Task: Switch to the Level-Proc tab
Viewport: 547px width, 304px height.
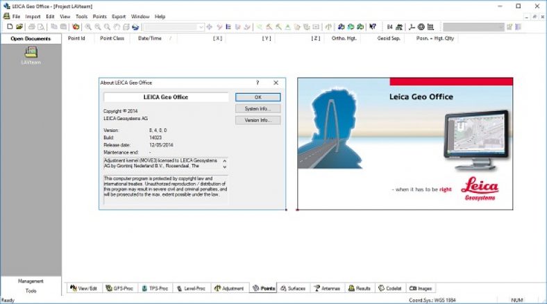Action: 191,288
